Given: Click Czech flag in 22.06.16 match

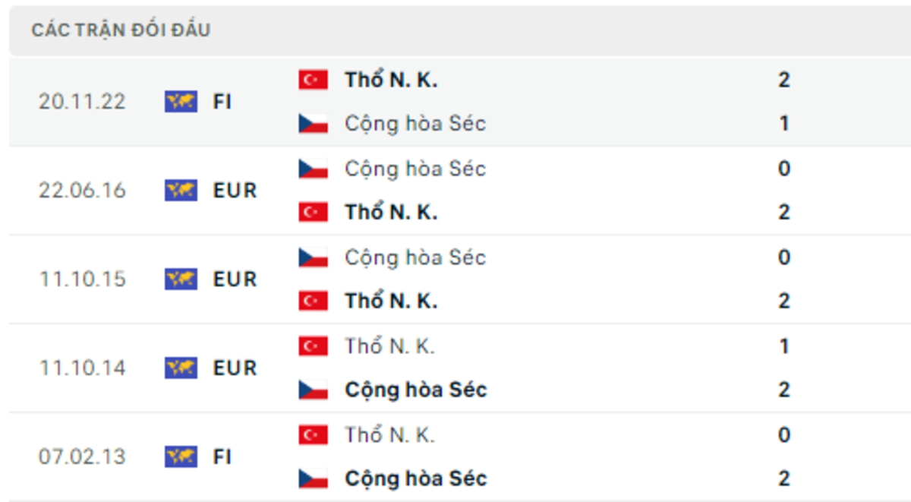Looking at the screenshot, I should 313,169.
